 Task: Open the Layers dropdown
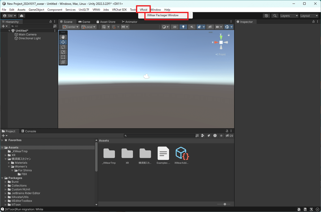(x=289, y=16)
